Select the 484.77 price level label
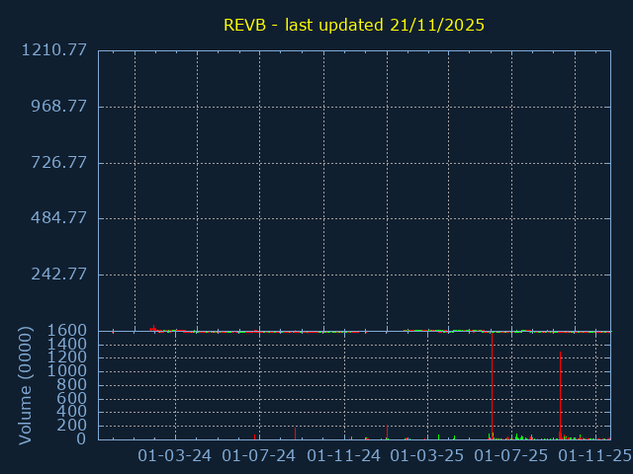 point(58,218)
